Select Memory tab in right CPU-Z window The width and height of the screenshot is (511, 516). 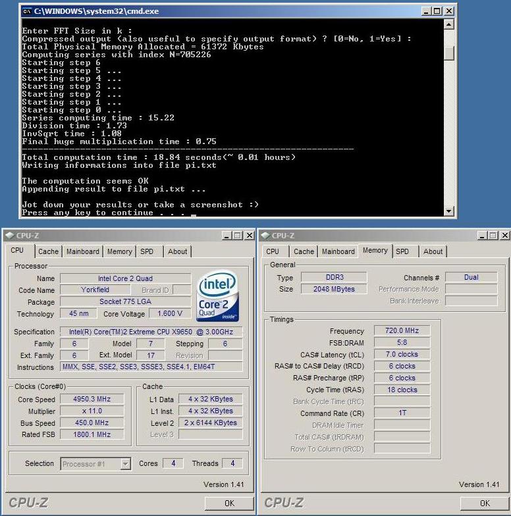pyautogui.click(x=375, y=250)
